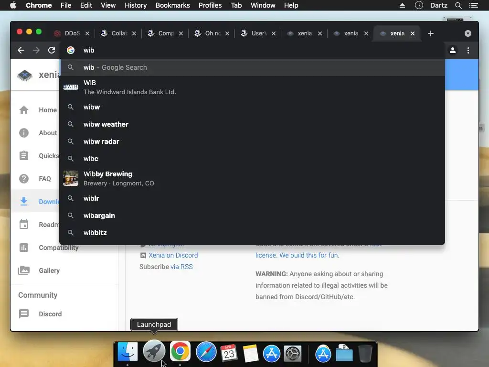Viewport: 489px width, 367px height.
Task: Open the Compatibility page link
Action: coord(59,248)
